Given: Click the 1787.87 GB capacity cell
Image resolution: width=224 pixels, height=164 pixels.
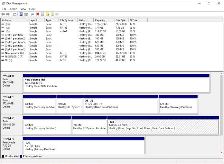Looking at the screenshot, I should (x=101, y=24).
